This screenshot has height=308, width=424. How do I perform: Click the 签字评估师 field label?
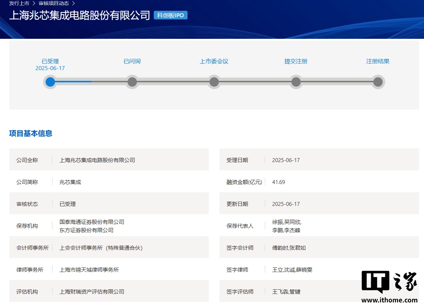[x=240, y=291]
